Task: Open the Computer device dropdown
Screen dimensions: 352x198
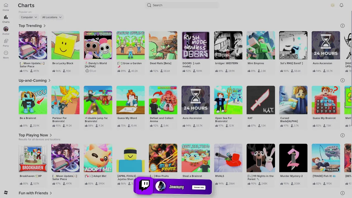Action: coord(29,17)
